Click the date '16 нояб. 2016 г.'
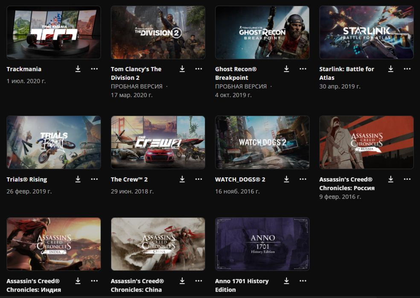The image size is (420, 298). click(237, 191)
